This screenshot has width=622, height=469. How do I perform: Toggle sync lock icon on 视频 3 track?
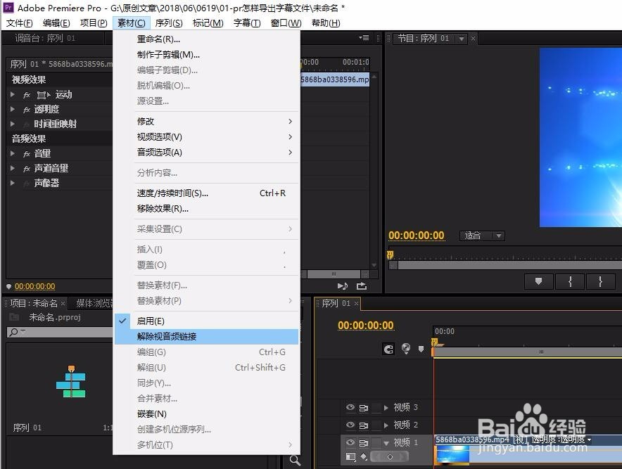[x=363, y=408]
